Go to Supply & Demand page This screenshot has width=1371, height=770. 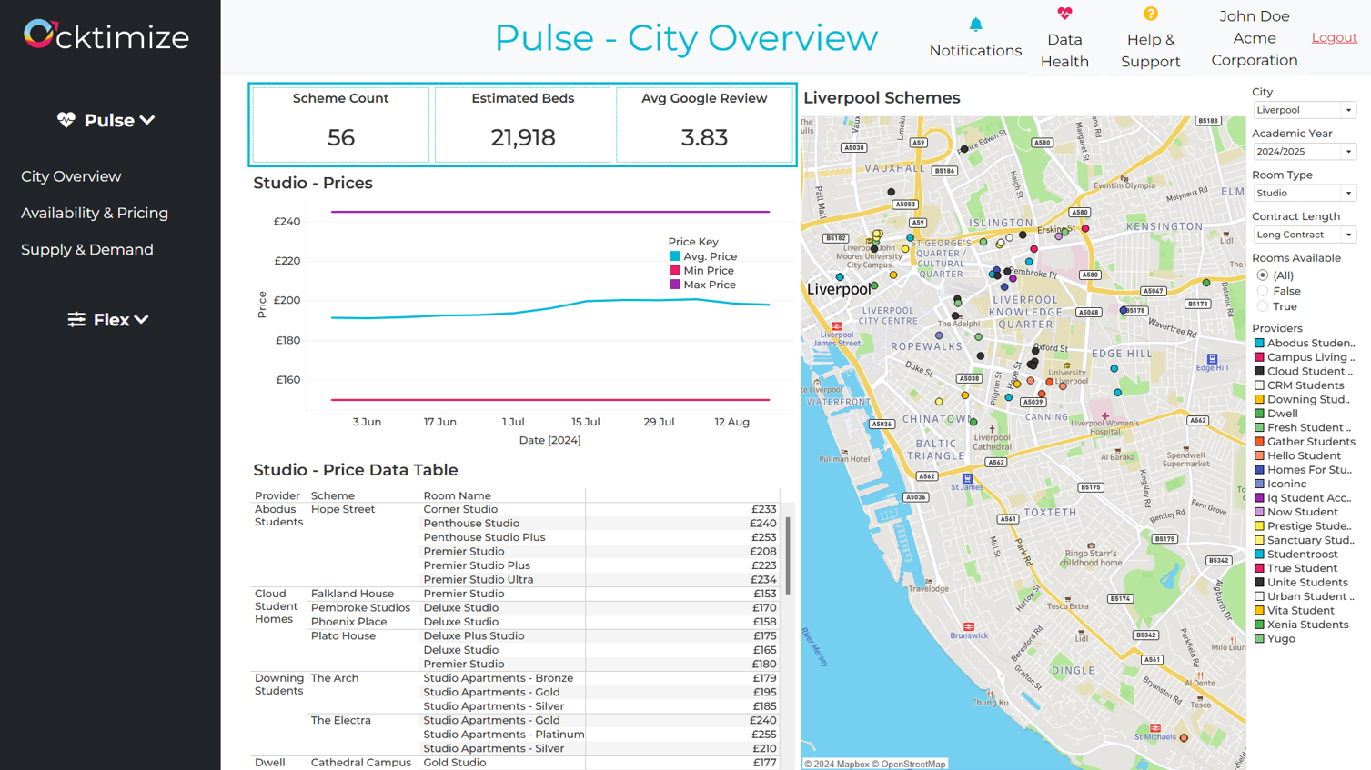click(87, 249)
